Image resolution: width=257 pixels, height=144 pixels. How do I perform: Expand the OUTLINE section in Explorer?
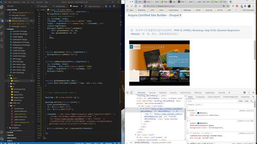(x=10, y=132)
